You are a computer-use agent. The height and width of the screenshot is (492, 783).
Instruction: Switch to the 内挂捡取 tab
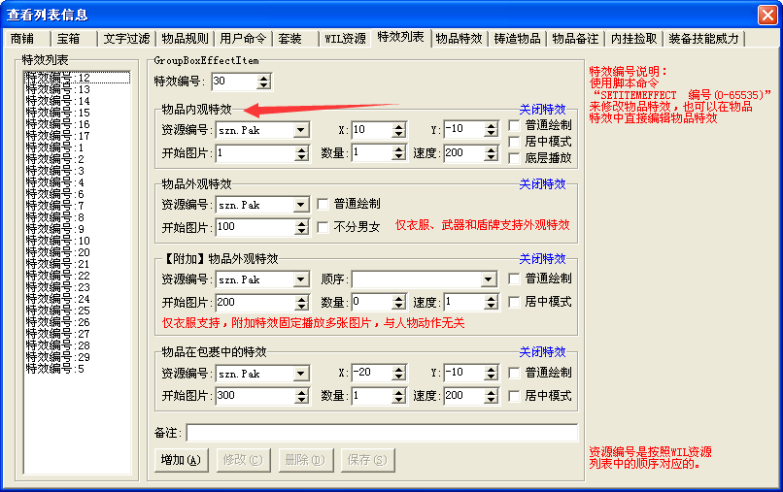coord(633,39)
